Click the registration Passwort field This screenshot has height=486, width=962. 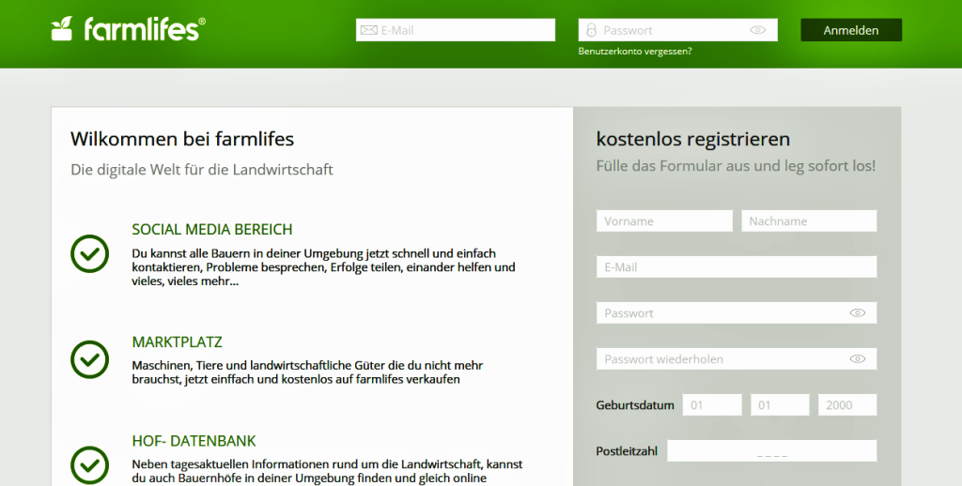737,313
